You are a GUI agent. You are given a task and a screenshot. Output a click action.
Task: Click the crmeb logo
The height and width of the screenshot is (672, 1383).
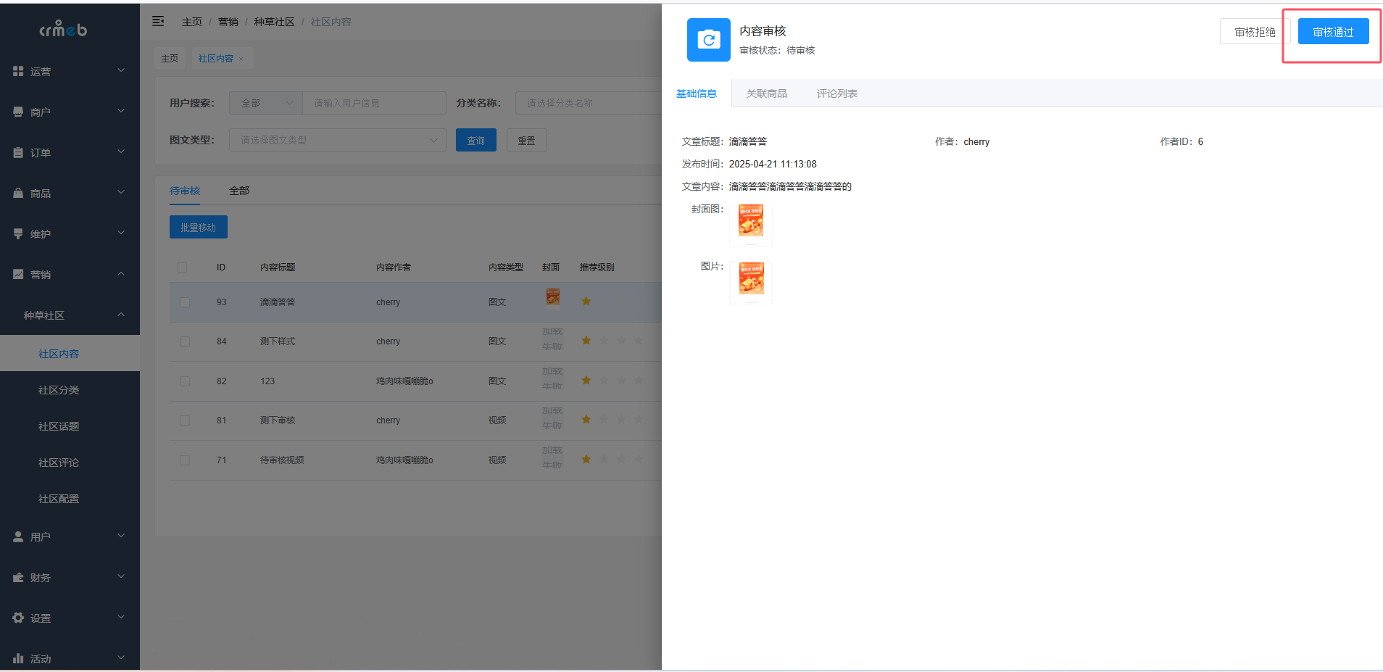[x=63, y=29]
